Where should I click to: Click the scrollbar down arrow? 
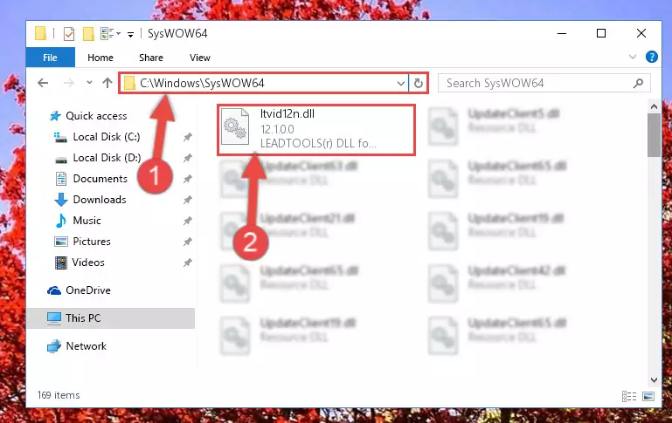coord(654,379)
